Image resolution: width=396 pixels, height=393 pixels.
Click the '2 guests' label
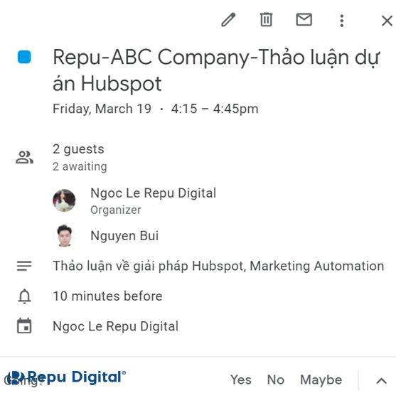point(78,149)
